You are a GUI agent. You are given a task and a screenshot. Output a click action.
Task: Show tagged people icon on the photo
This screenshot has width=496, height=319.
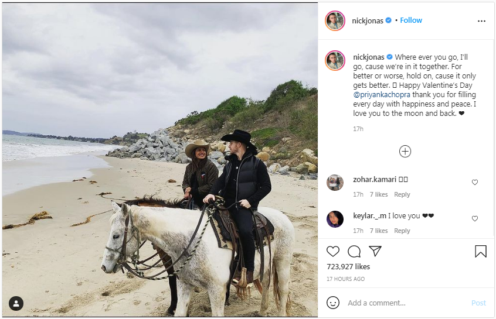(x=16, y=304)
